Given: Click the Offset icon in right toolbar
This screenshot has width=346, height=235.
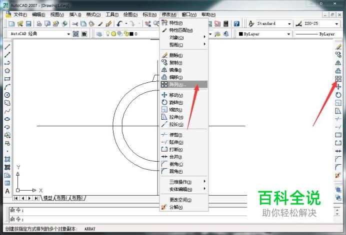Looking at the screenshot, I should click(x=338, y=71).
